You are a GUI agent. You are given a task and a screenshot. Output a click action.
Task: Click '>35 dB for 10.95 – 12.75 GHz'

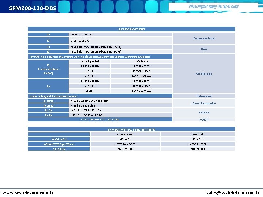(121, 115)
